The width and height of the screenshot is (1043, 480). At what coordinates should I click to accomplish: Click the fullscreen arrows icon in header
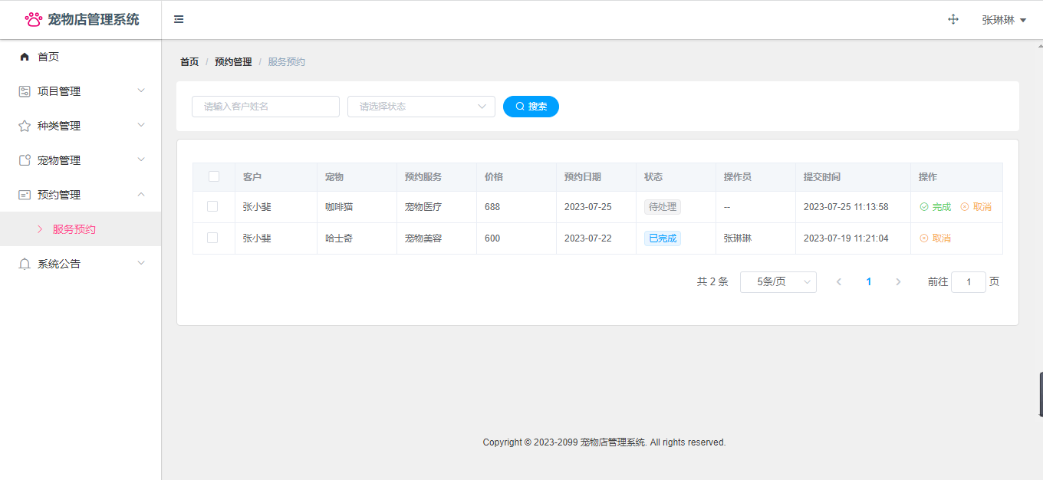953,20
